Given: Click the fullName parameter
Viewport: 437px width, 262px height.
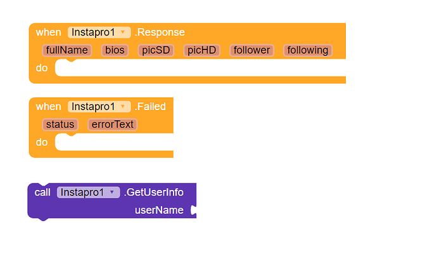Looking at the screenshot, I should [x=66, y=50].
